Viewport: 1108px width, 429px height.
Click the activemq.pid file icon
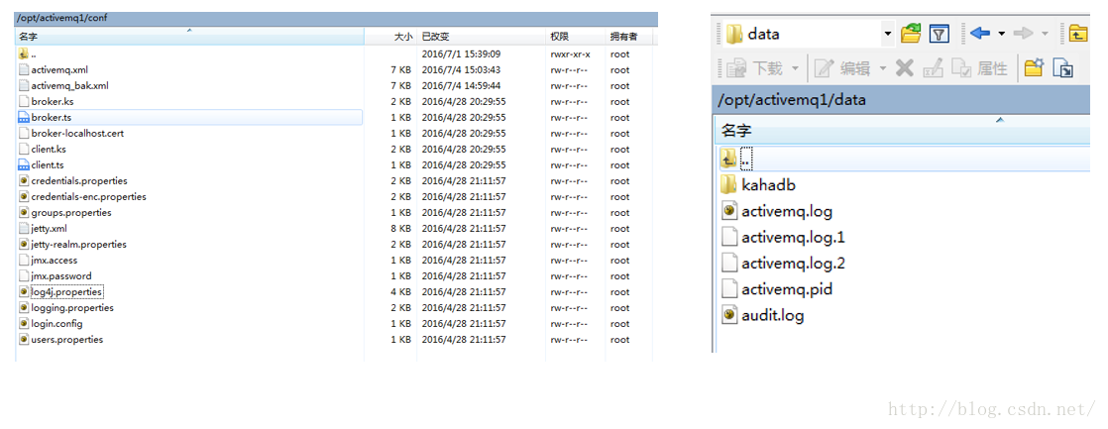pyautogui.click(x=729, y=289)
